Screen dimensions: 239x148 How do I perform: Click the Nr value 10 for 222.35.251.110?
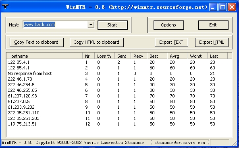(x=87, y=113)
